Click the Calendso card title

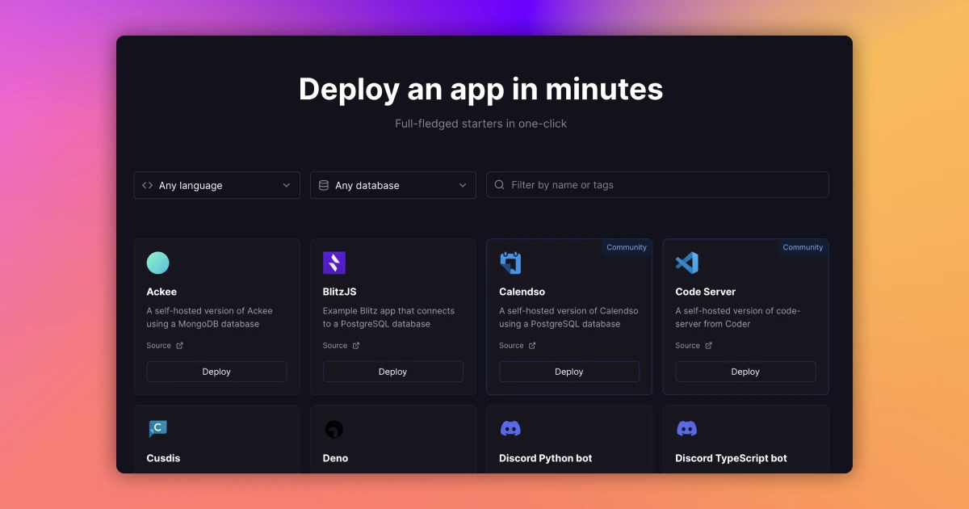[x=522, y=292]
